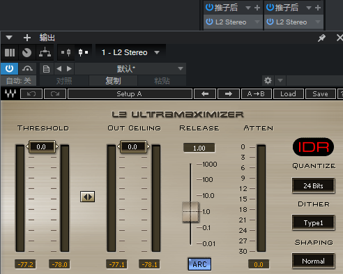343x274 pixels.
Task: Undo in Waves toolbar
Action: click(x=31, y=94)
